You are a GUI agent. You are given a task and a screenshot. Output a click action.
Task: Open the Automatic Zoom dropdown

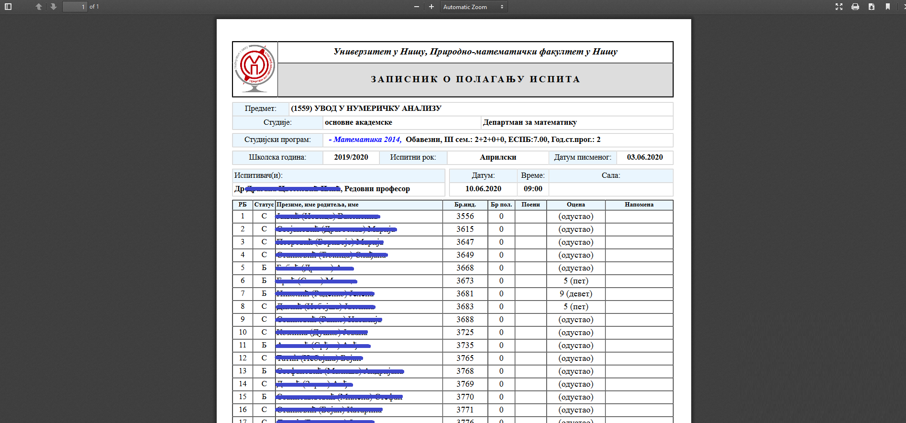(x=473, y=7)
